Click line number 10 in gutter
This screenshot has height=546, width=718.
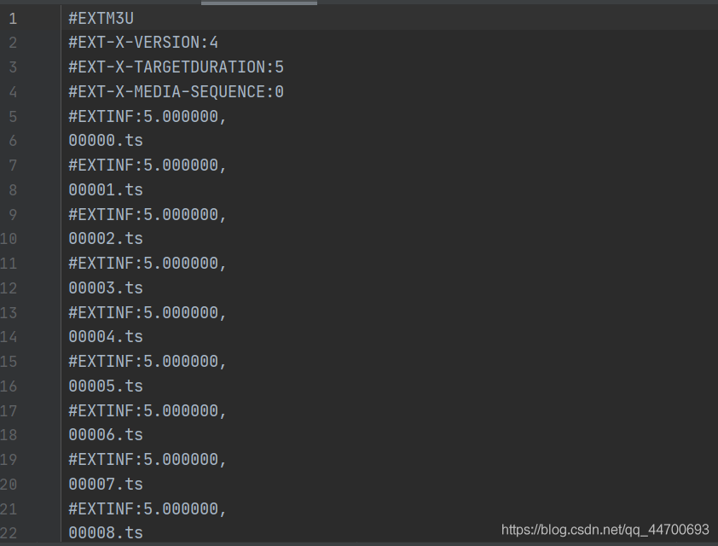pos(9,239)
